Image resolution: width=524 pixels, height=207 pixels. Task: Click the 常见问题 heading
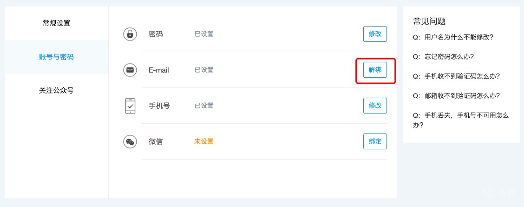[x=429, y=21]
